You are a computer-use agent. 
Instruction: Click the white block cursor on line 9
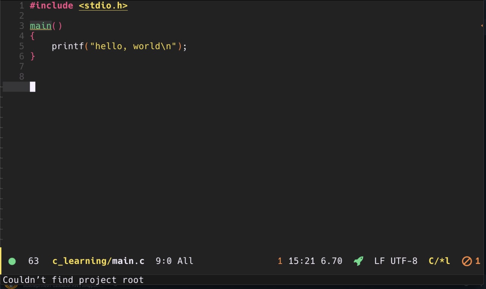(33, 87)
